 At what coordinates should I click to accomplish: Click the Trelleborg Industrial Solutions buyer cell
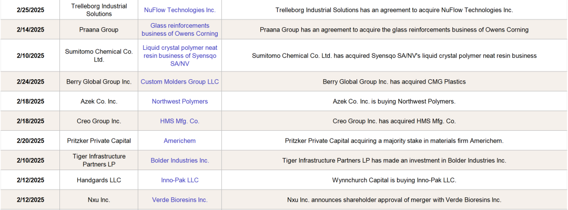point(99,10)
